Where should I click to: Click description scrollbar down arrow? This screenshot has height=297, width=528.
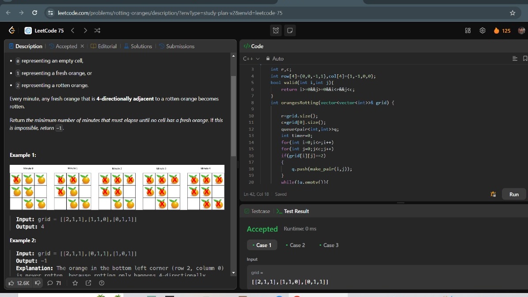pos(233,273)
